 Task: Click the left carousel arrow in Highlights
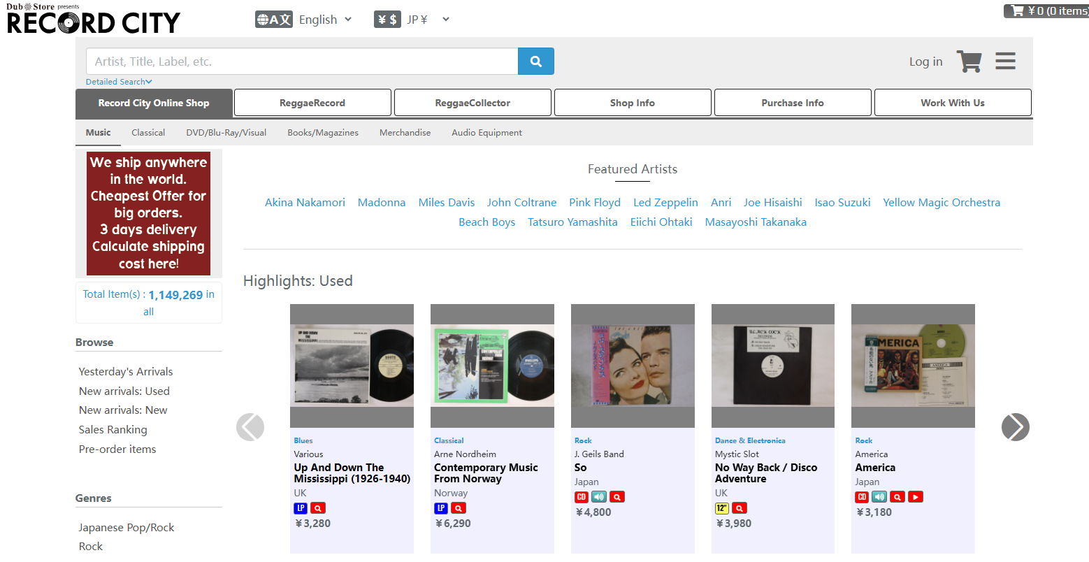pyautogui.click(x=250, y=427)
